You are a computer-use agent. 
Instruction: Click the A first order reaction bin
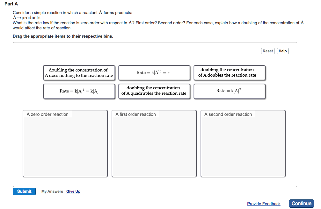tap(154, 144)
